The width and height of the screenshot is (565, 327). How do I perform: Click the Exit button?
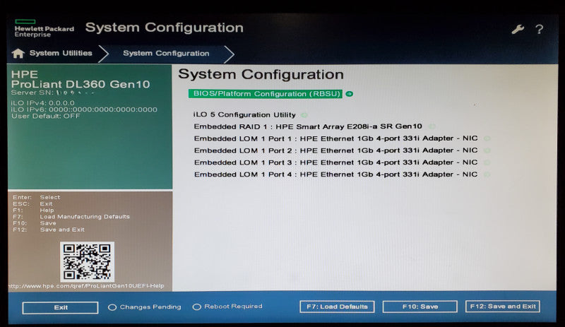coord(60,307)
